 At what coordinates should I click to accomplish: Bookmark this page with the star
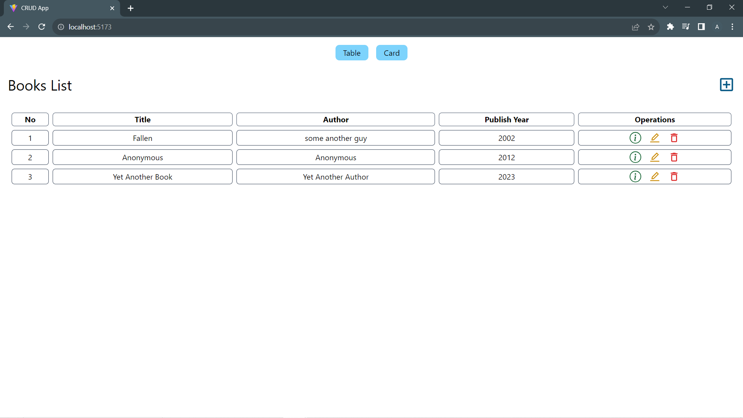pyautogui.click(x=651, y=27)
